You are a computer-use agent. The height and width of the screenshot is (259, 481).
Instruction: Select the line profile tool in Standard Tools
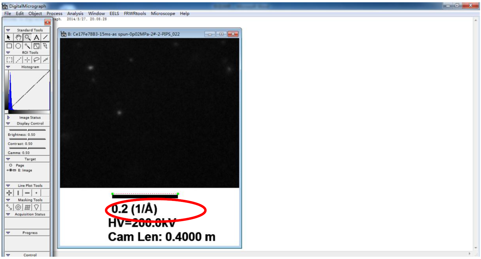click(36, 46)
